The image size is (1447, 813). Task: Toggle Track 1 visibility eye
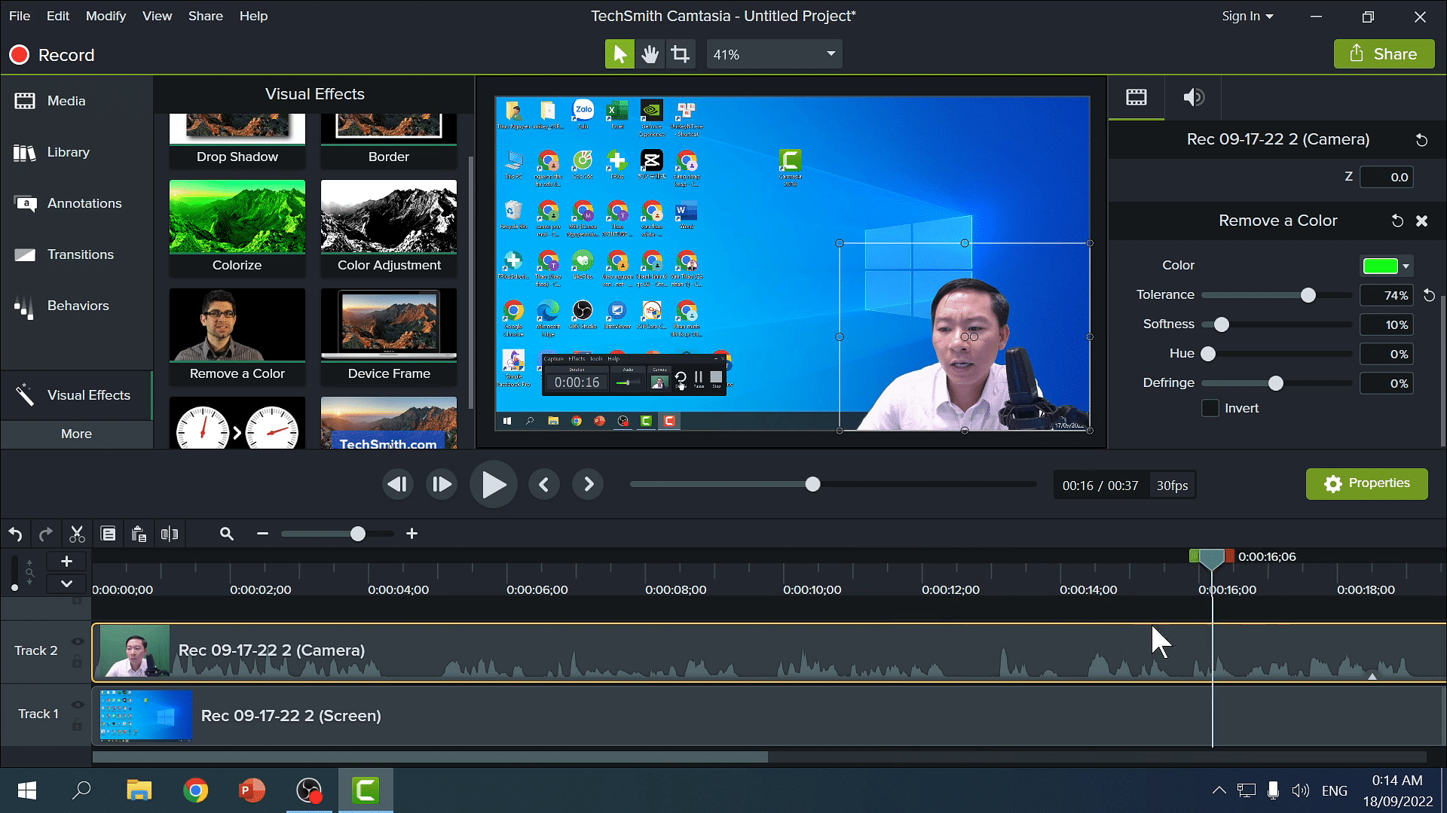(x=77, y=705)
